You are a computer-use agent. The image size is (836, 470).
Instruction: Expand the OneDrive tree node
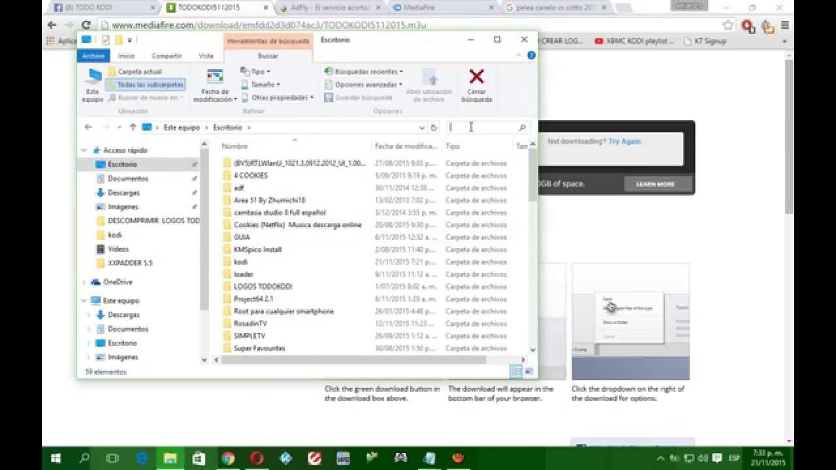(x=84, y=282)
